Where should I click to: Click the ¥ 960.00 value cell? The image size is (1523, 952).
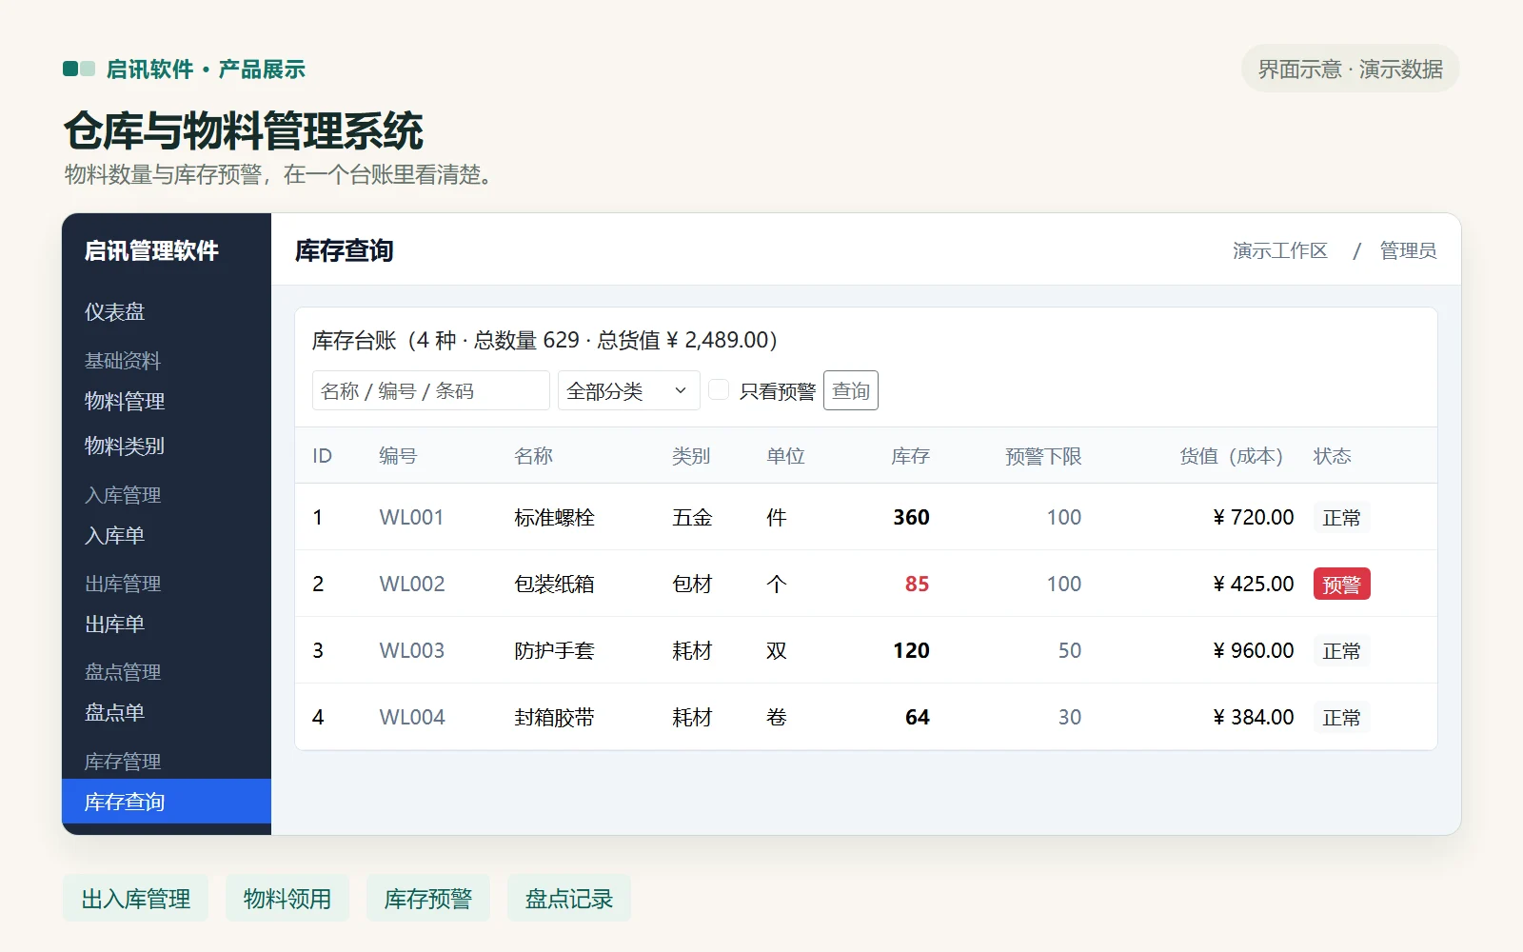click(1254, 650)
